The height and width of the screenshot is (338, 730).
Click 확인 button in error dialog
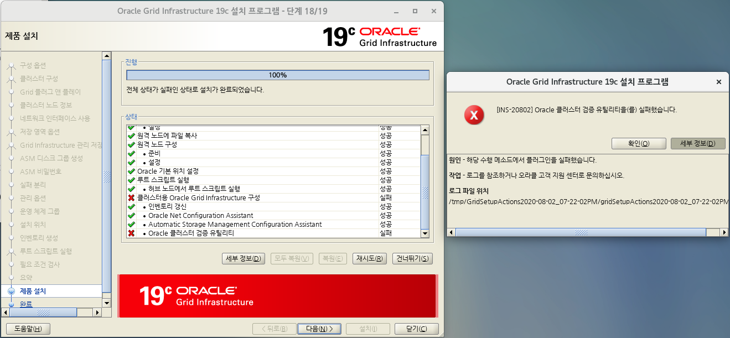coord(638,143)
